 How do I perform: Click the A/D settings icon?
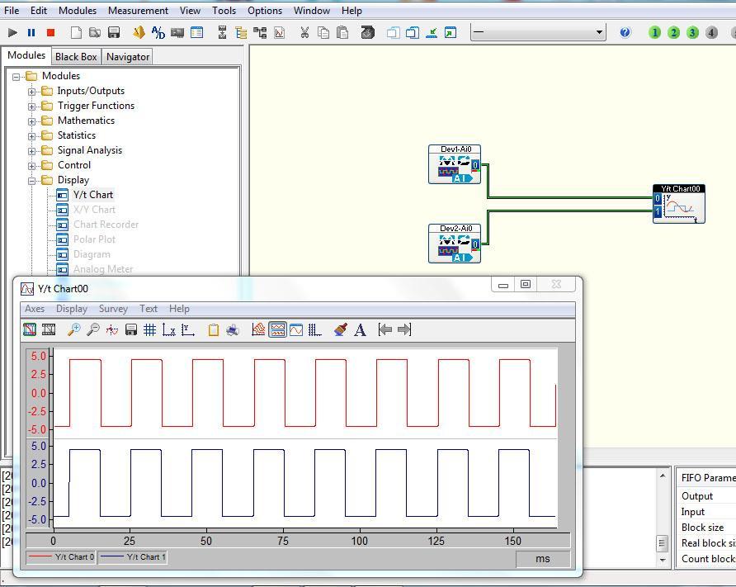coord(158,32)
